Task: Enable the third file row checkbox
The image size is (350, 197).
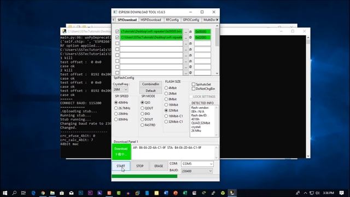Action: [117, 43]
